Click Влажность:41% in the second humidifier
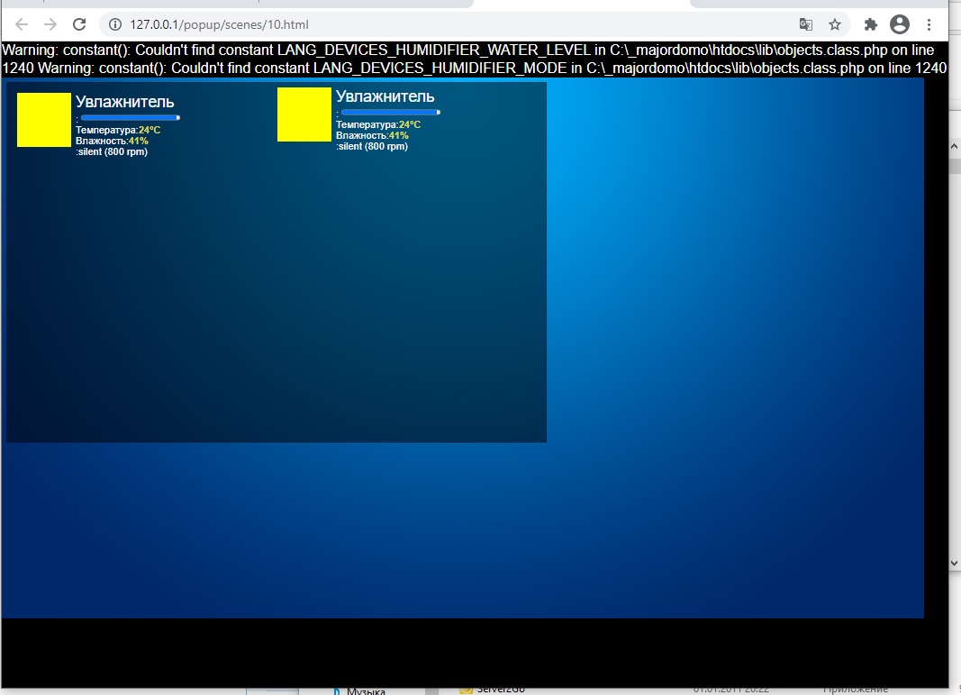 (x=372, y=135)
